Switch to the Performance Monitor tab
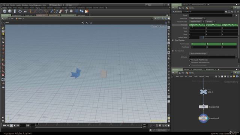Image resolution: width=240 pixels, height=135 pixels. point(198,5)
